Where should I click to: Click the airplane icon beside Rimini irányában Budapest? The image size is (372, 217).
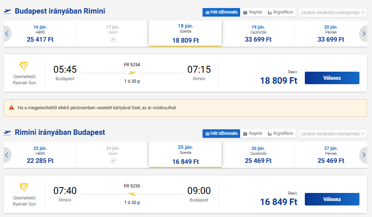coord(8,132)
